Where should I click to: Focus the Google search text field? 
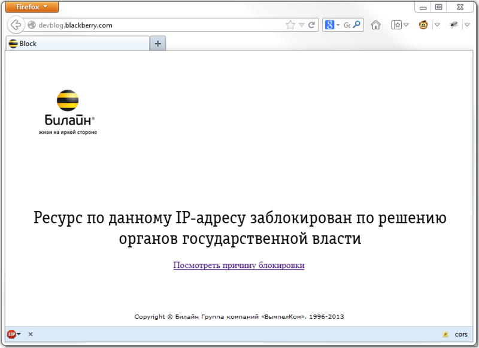pyautogui.click(x=347, y=25)
